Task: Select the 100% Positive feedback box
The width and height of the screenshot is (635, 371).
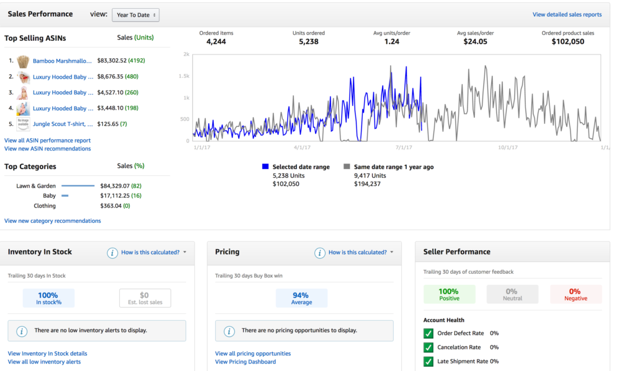Action: tap(449, 294)
